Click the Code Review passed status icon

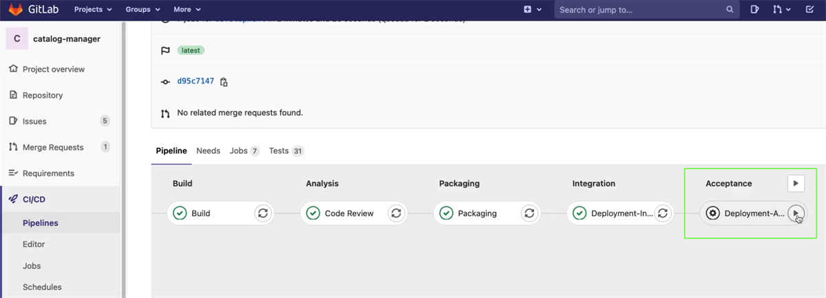313,213
